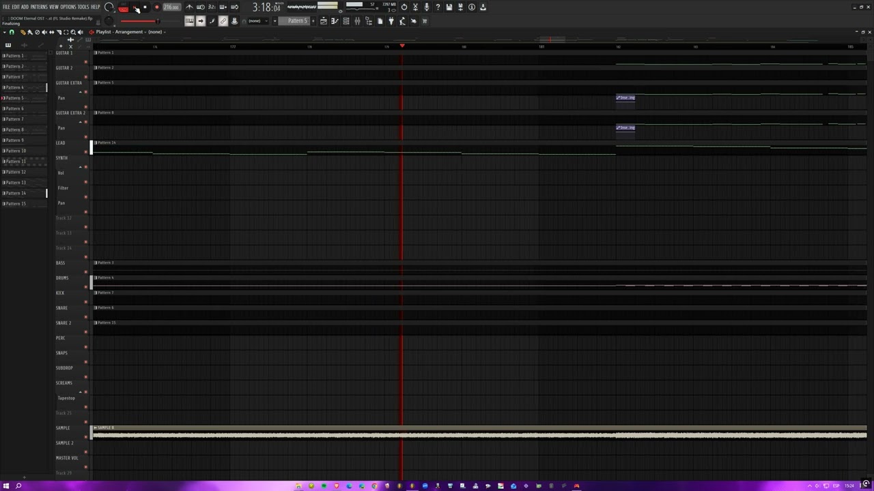Open the OPTIONS menu
Viewport: 874px width, 491px height.
(68, 7)
